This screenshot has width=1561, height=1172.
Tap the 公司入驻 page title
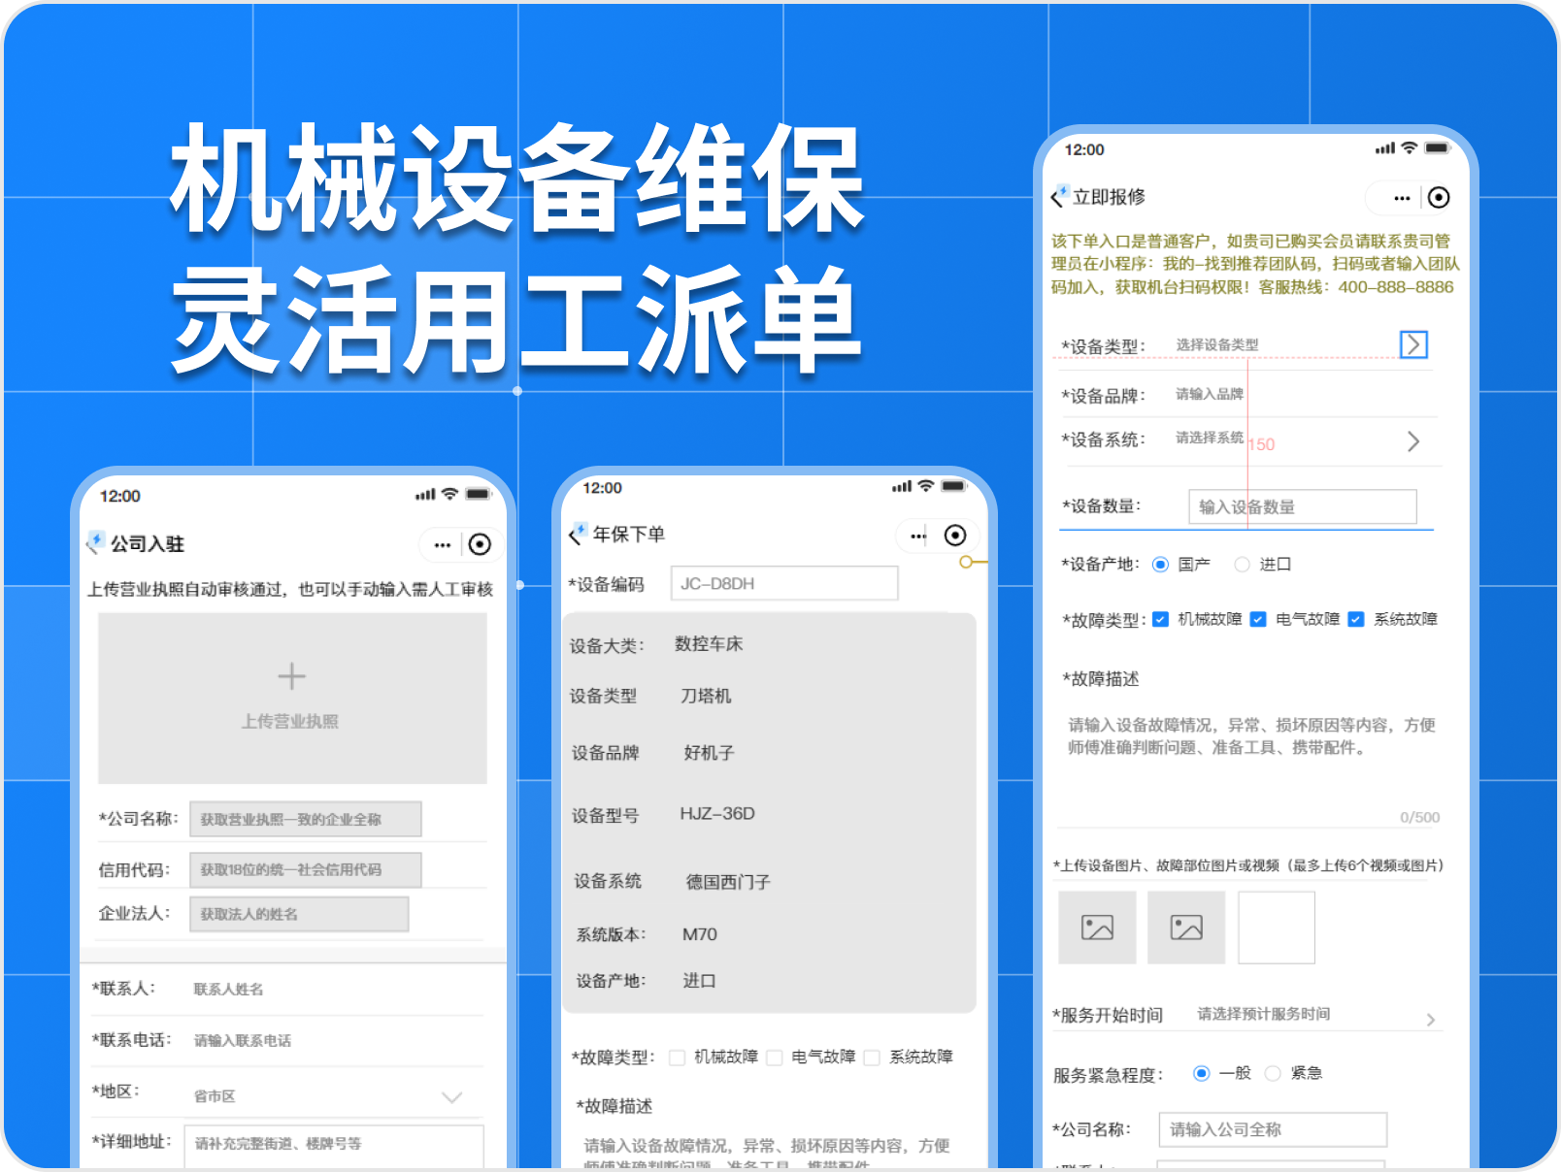click(x=148, y=543)
